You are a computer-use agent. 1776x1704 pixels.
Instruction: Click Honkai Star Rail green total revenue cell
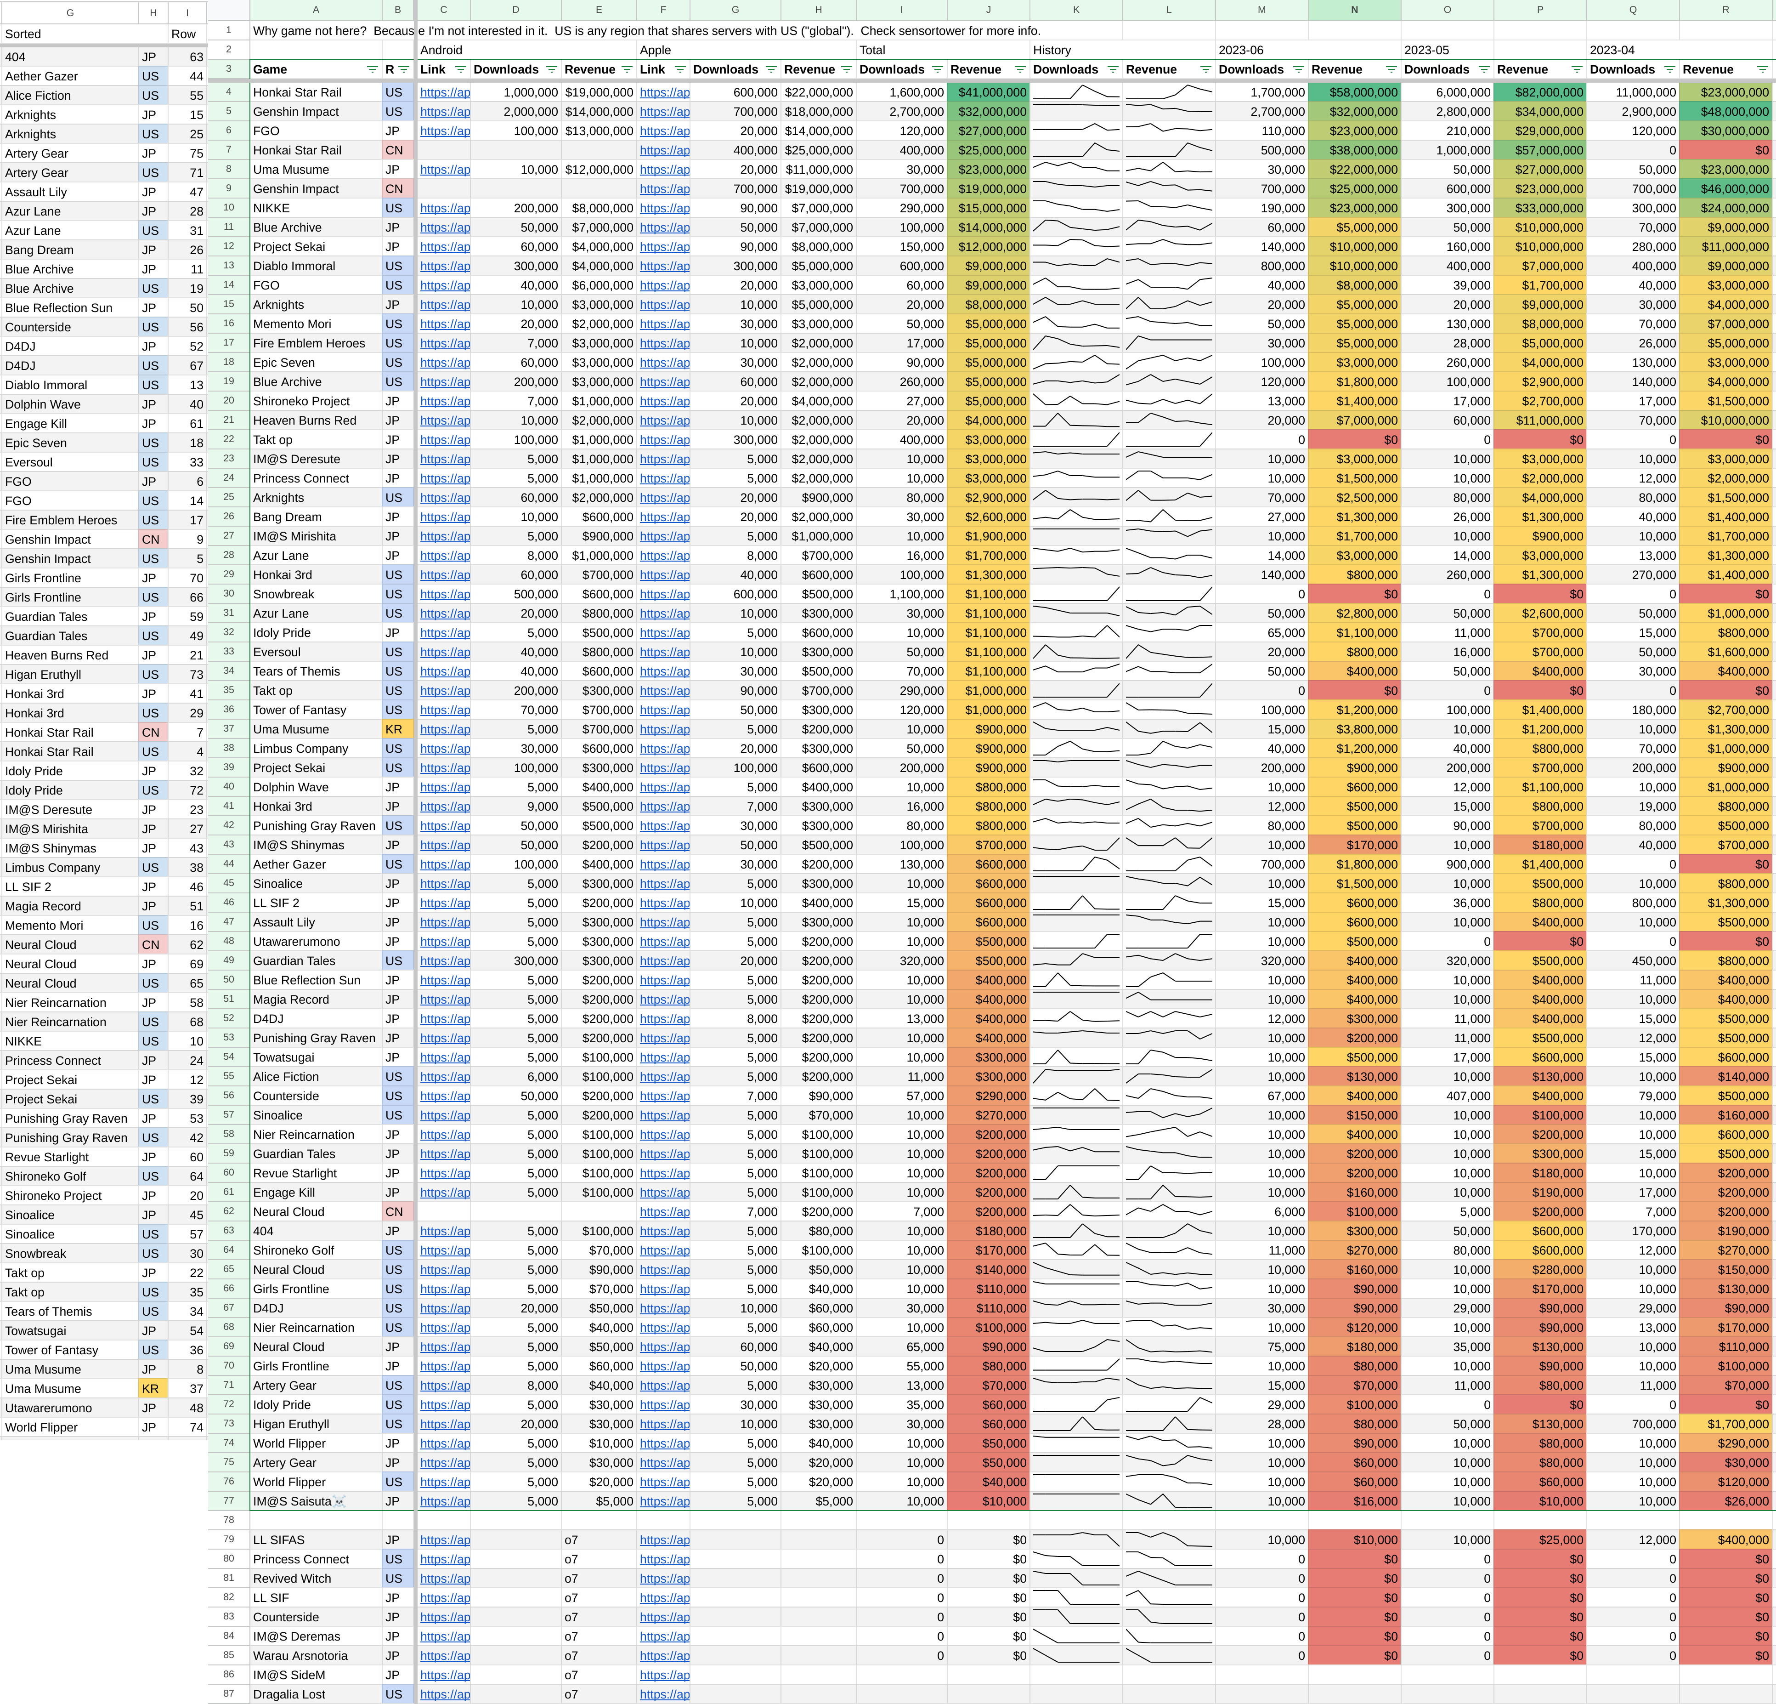(989, 92)
